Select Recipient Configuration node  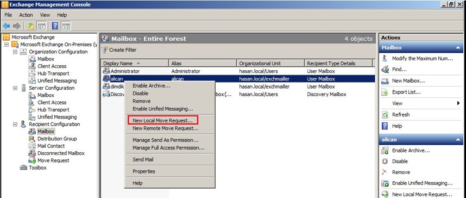[x=54, y=124]
